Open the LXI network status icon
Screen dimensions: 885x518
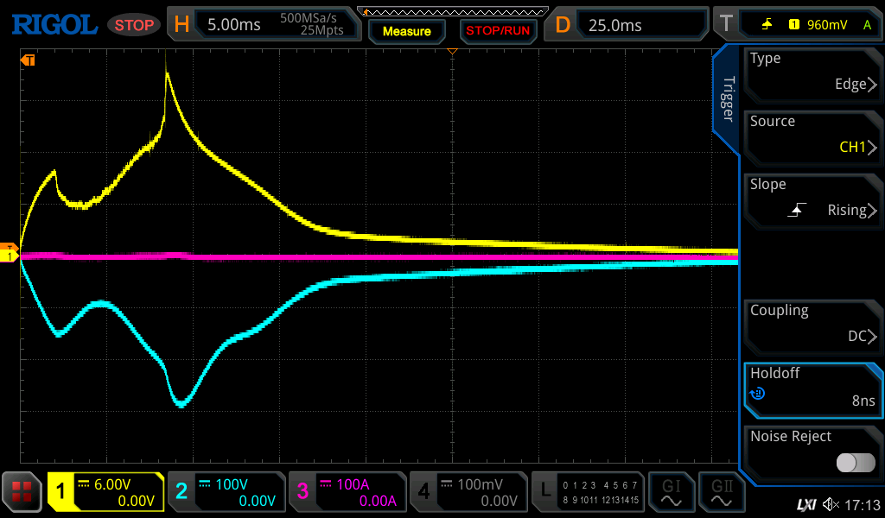click(806, 503)
